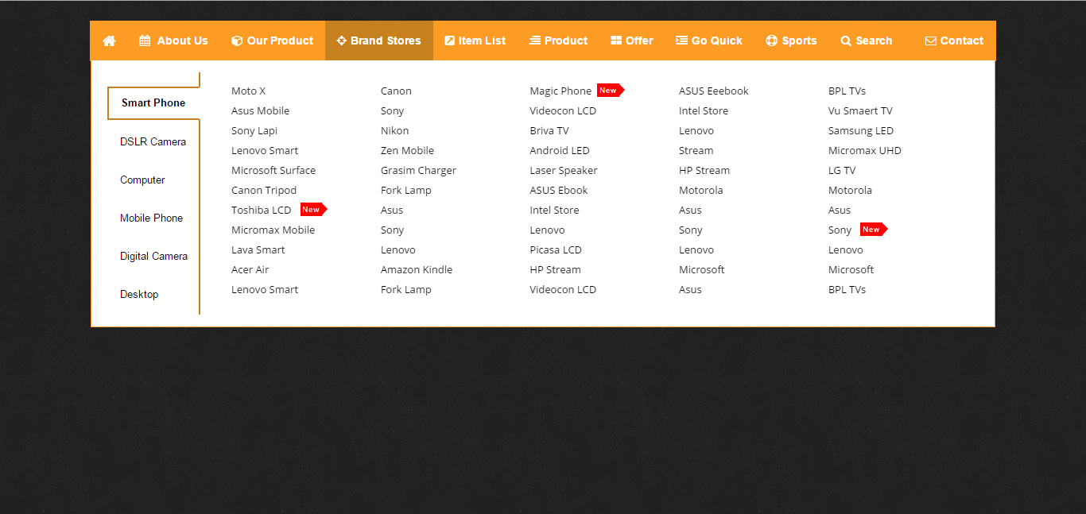Click the New badge next to Sony
Screen dimensions: 1086x514
click(874, 230)
